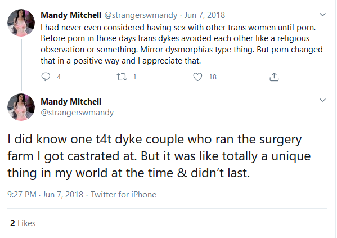
Task: Open the first tweet's profile avatar
Action: pos(21,23)
